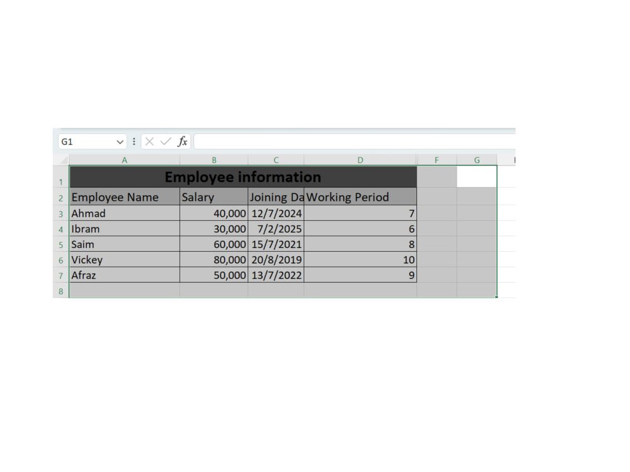Viewport: 630px width, 472px height.
Task: Select row 3 header
Action: (61, 213)
